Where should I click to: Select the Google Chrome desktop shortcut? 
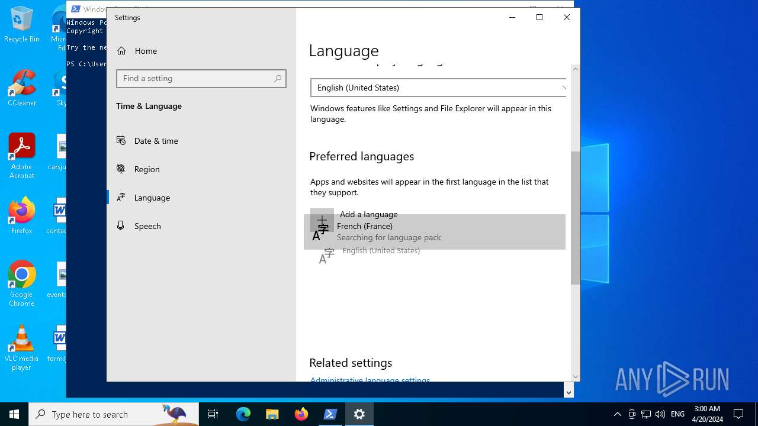pyautogui.click(x=22, y=284)
